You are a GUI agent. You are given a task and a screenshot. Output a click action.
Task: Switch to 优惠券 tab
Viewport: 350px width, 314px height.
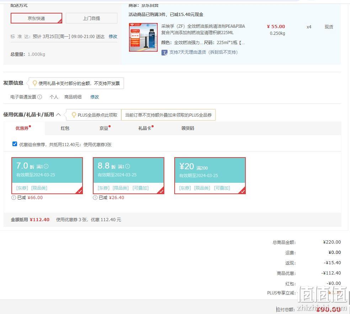(22, 128)
